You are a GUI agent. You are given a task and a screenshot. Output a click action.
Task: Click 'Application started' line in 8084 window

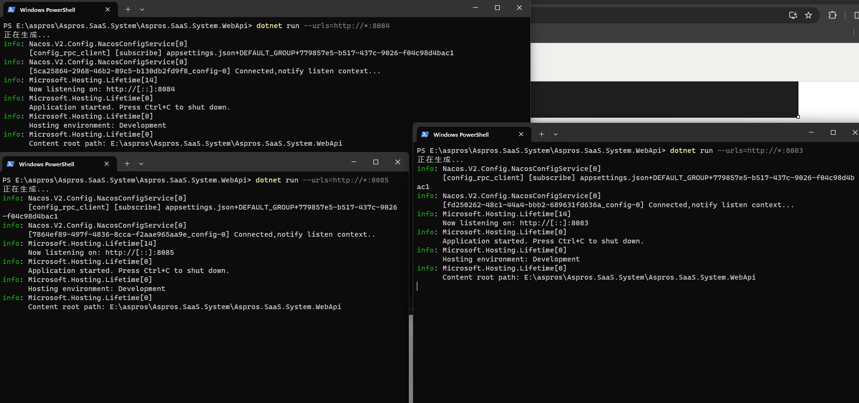click(x=130, y=107)
